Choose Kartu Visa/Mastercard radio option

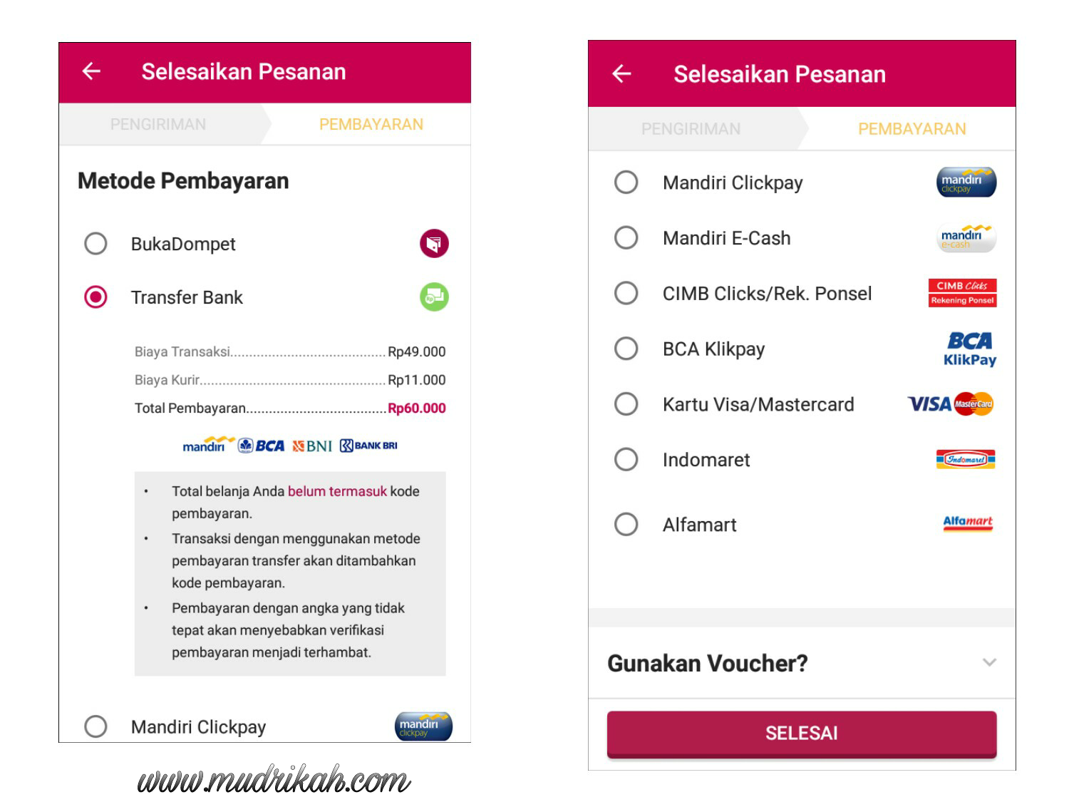click(626, 404)
